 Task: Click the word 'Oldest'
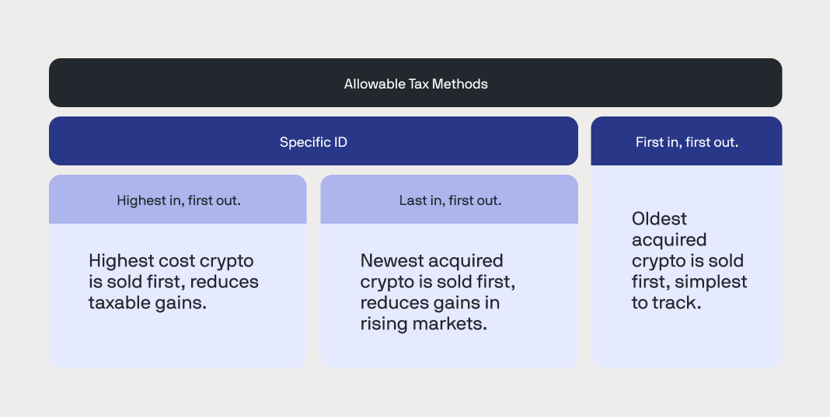[659, 219]
